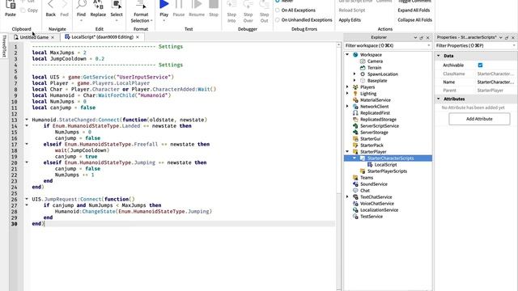Select the Chat service

365,191
